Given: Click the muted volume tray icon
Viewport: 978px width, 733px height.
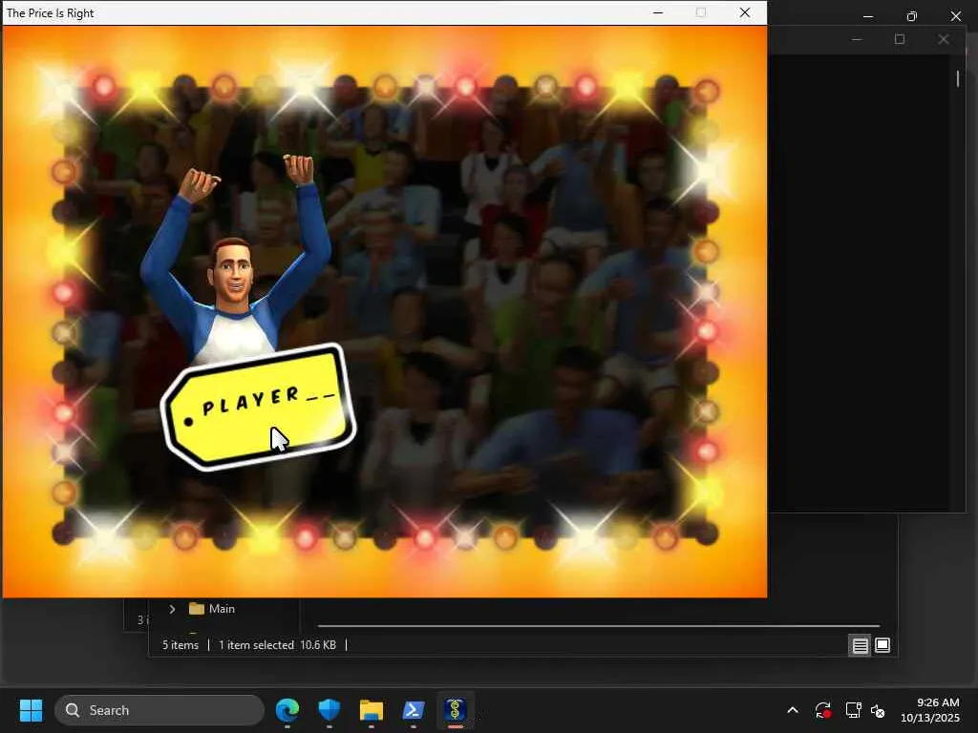Looking at the screenshot, I should tap(878, 710).
